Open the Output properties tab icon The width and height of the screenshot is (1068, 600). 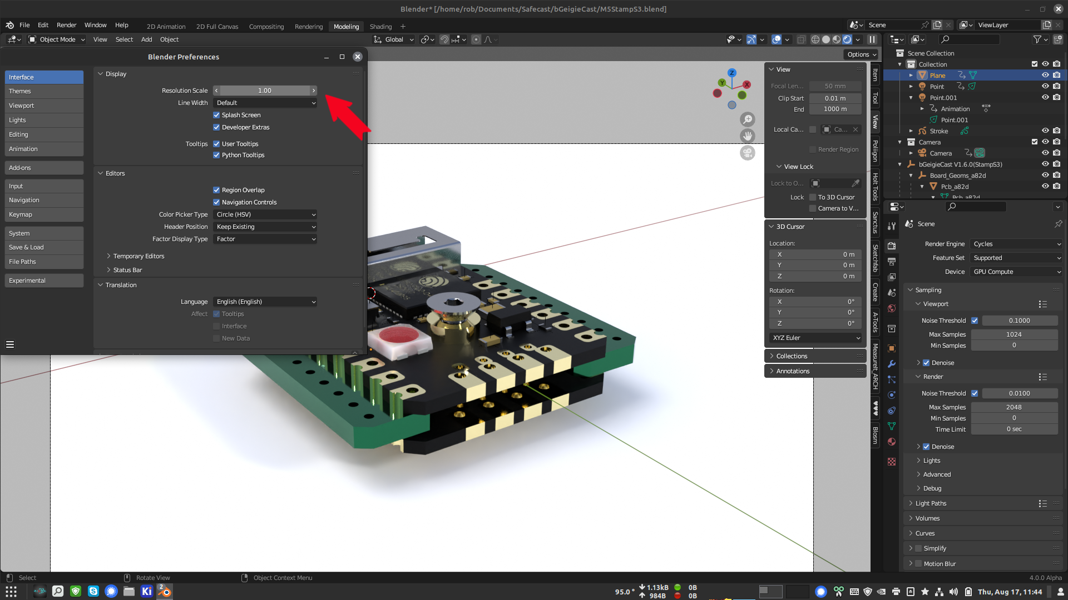pos(892,261)
